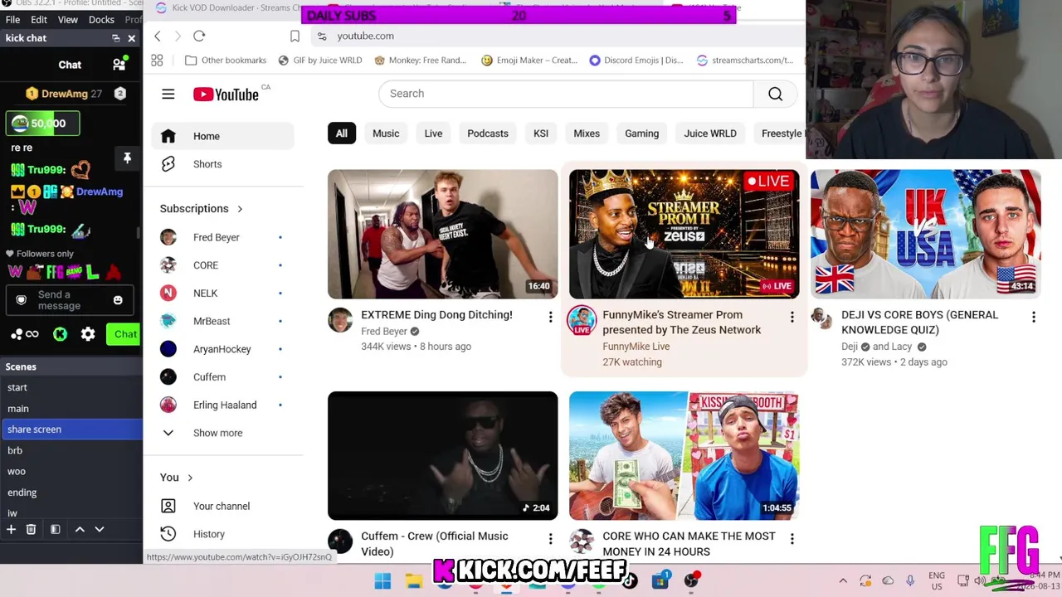
Task: Switch to the start scene
Action: (x=71, y=387)
